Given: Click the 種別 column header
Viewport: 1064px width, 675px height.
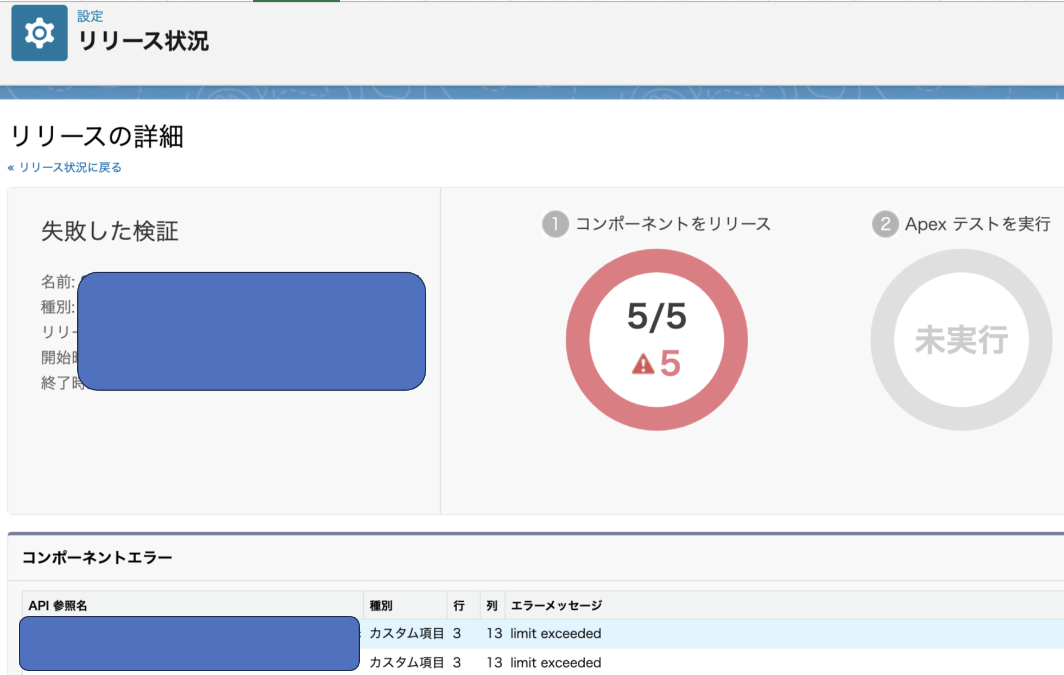Looking at the screenshot, I should coord(381,606).
